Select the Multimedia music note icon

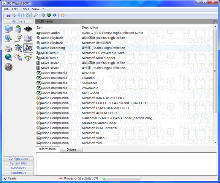(28, 48)
